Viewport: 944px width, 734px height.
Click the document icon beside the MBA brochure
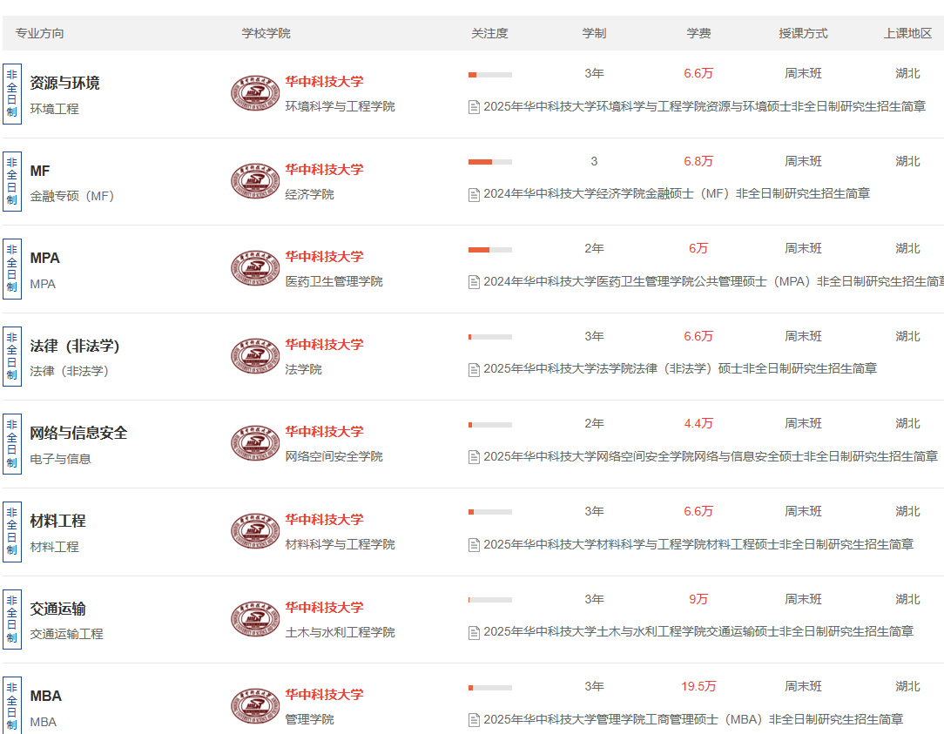point(474,719)
